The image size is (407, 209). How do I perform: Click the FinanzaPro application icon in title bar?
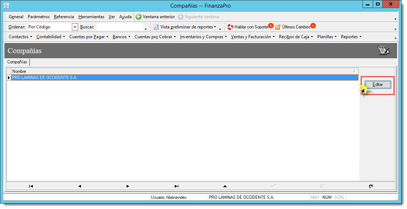7,5
